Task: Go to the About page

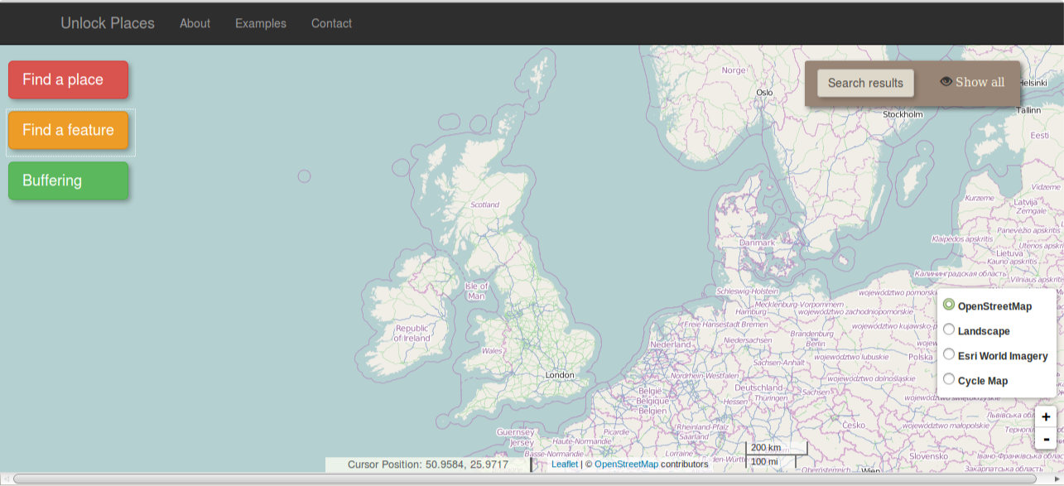Action: click(x=195, y=23)
